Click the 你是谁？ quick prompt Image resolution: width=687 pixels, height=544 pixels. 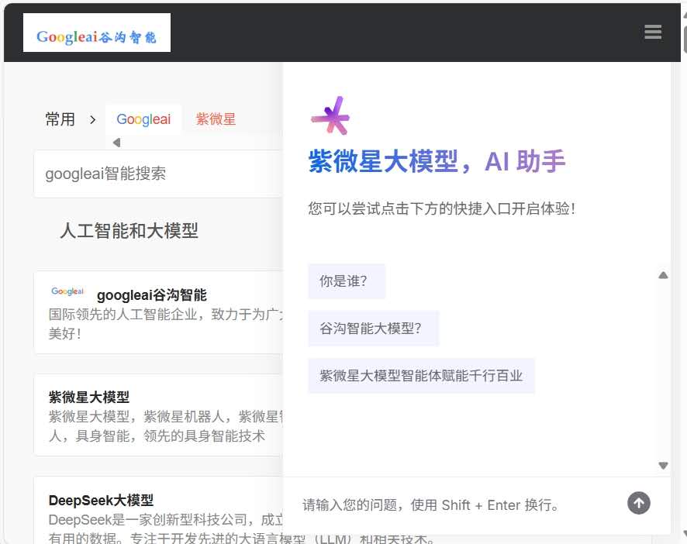(346, 281)
